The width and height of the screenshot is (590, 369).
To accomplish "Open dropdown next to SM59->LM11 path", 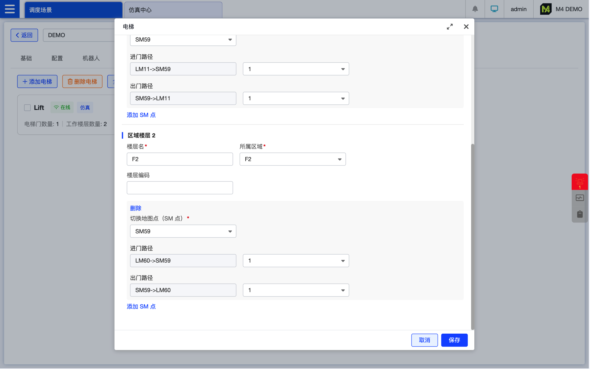I will click(296, 98).
